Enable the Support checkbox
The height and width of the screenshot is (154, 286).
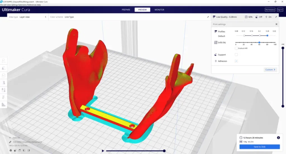(x=236, y=55)
